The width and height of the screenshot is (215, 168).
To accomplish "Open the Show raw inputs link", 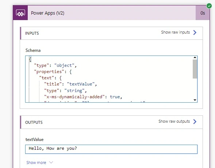I will tap(175, 33).
